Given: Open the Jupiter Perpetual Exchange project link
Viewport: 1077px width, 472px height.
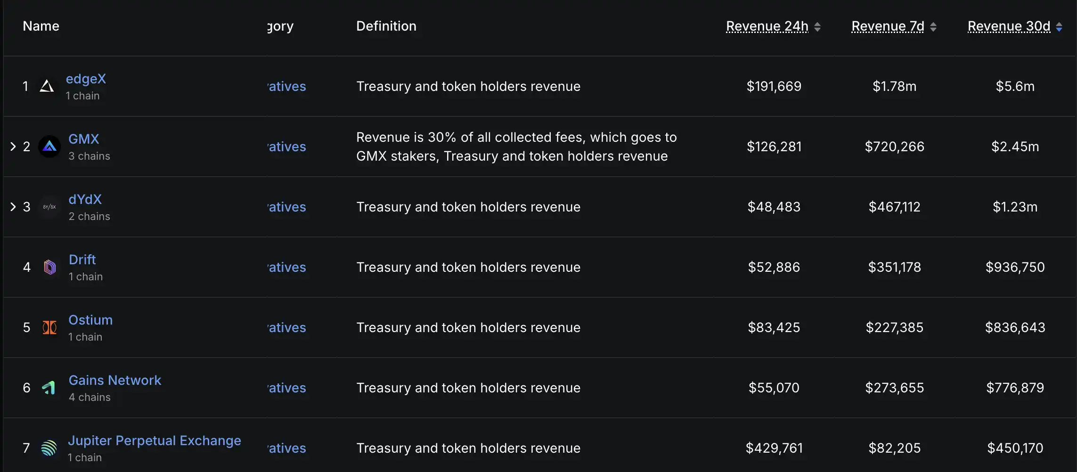Looking at the screenshot, I should 155,440.
